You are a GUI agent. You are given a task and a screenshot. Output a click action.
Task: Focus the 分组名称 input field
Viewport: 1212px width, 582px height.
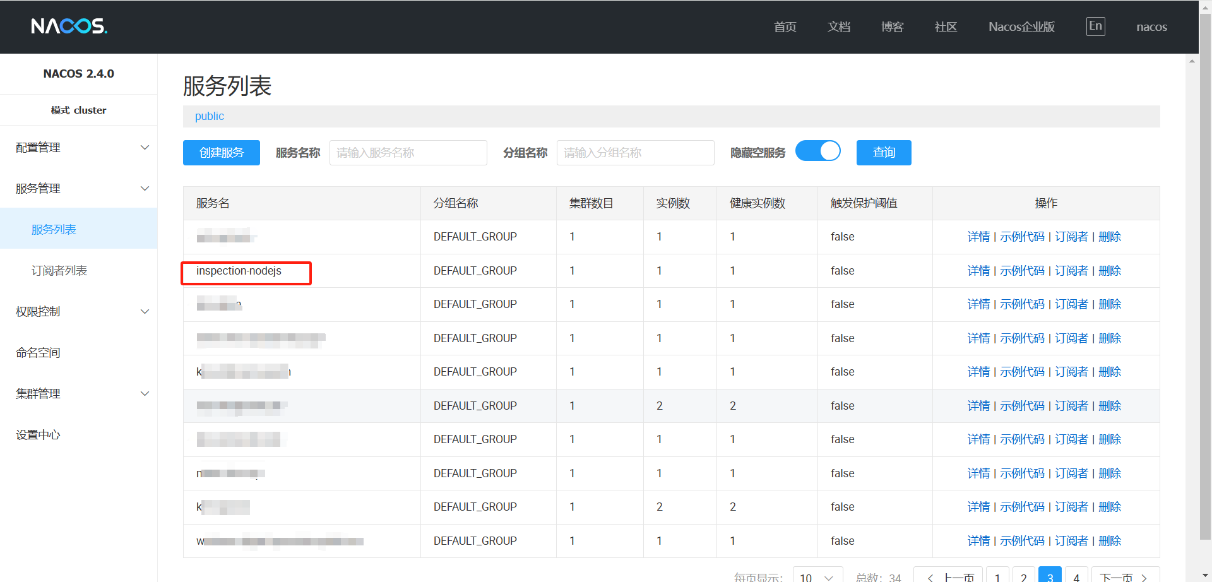tap(636, 153)
